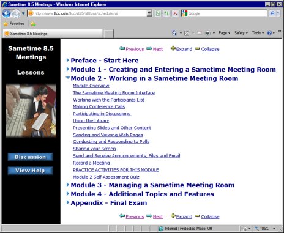Show more command bar items chevron
The height and width of the screenshot is (233, 284).
[x=280, y=31]
